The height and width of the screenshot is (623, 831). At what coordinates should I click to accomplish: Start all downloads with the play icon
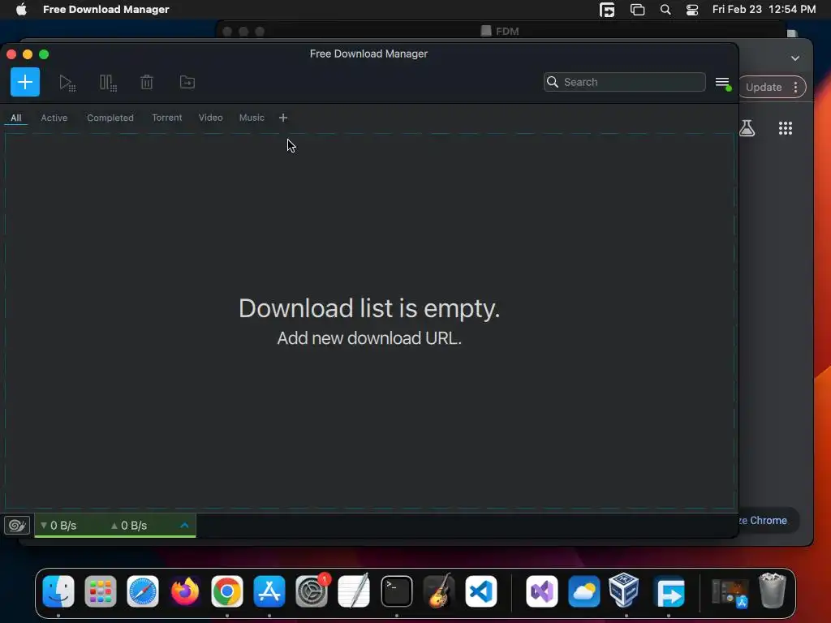click(x=67, y=83)
